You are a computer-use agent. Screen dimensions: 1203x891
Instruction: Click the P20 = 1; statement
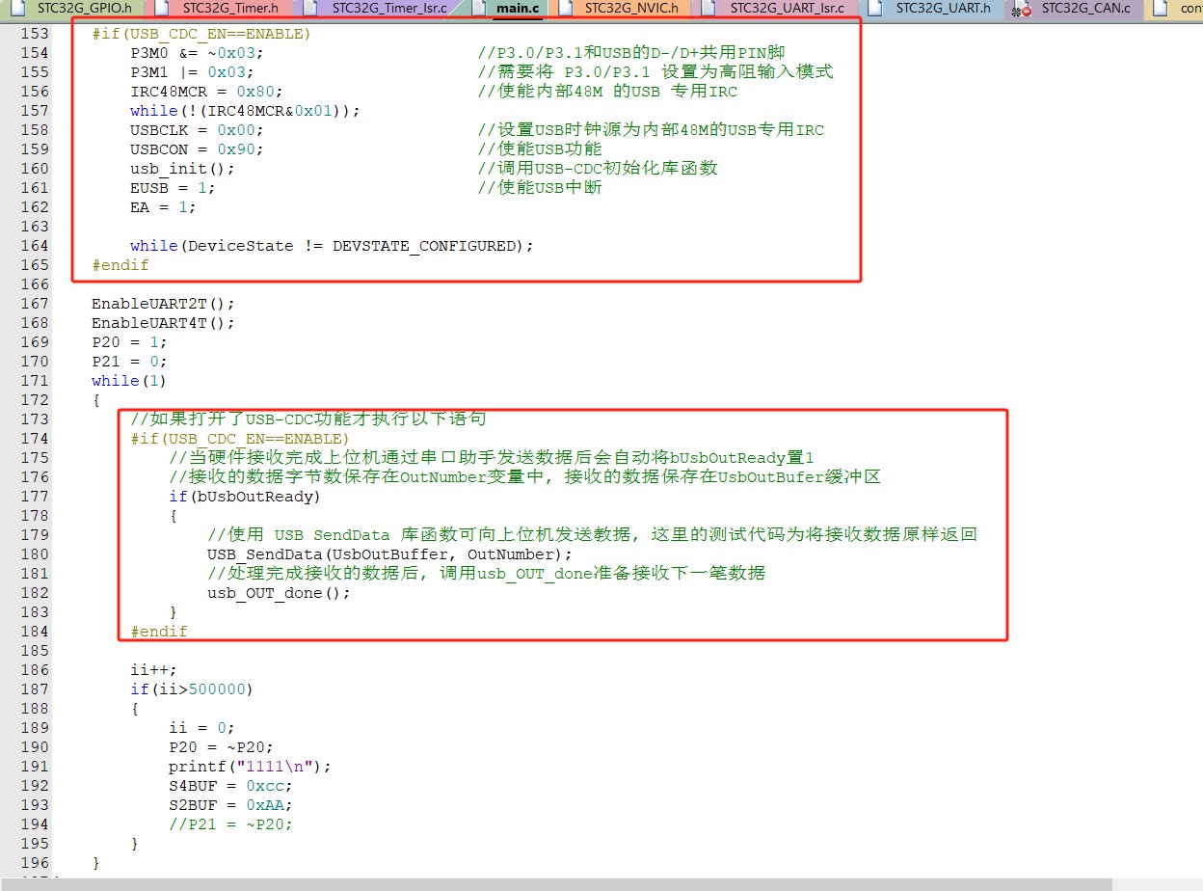(129, 342)
